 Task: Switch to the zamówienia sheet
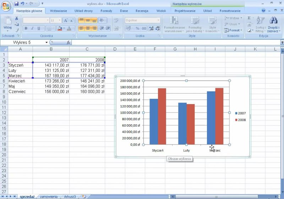(x=49, y=196)
